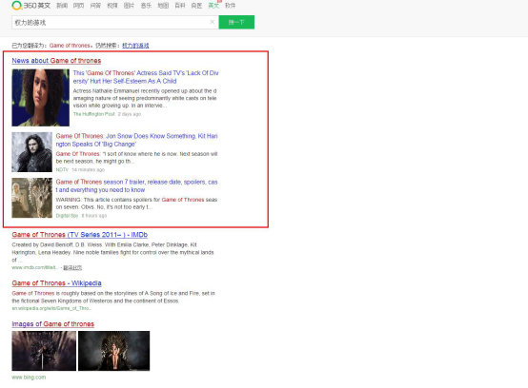Click the green 搜一下 search button
Viewport: 528px width, 388px height.
[x=236, y=22]
